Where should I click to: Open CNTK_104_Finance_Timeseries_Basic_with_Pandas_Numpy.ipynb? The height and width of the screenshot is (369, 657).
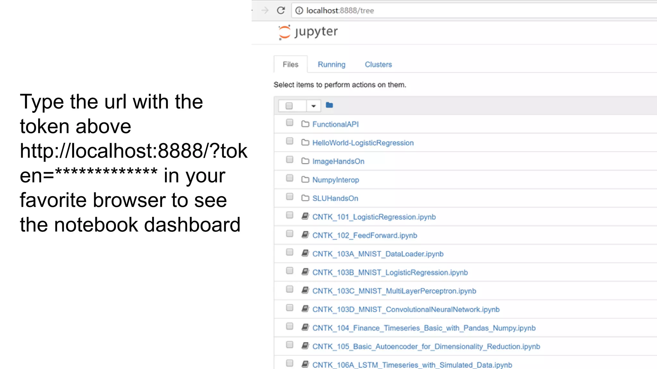pos(424,328)
